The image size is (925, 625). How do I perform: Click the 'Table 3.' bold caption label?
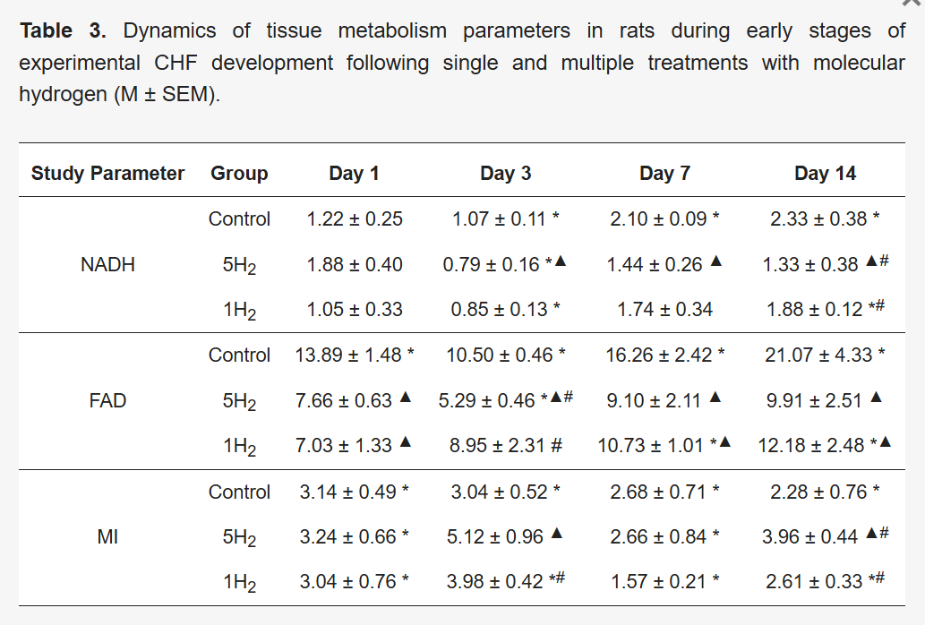pos(62,31)
